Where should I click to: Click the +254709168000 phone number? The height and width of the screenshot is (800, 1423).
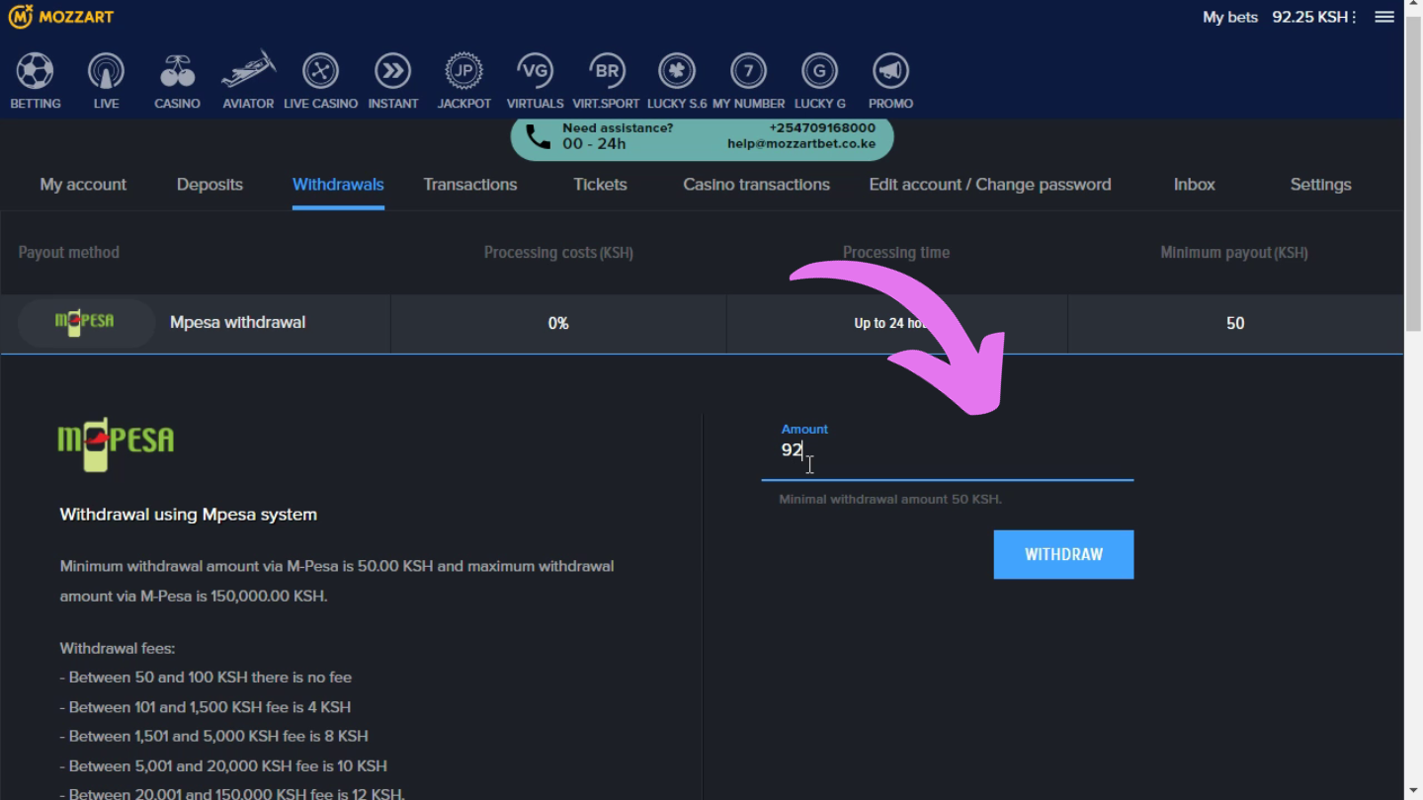[822, 128]
